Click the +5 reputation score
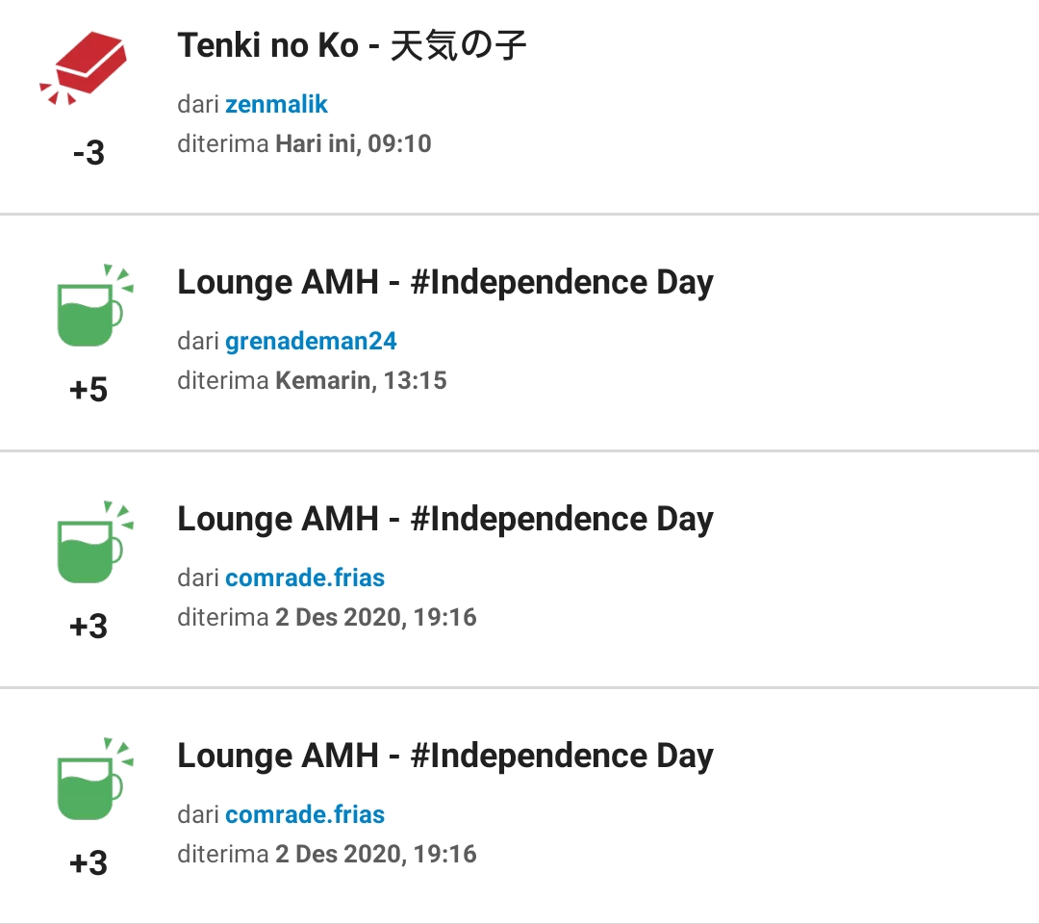This screenshot has height=924, width=1039. [x=89, y=390]
